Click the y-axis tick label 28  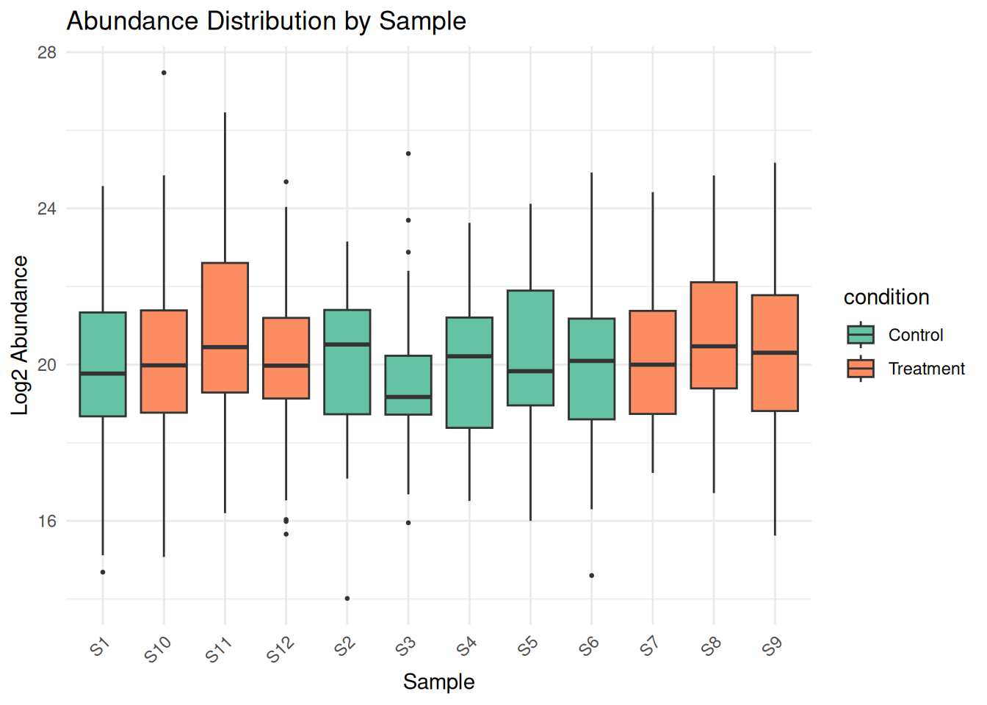[47, 53]
